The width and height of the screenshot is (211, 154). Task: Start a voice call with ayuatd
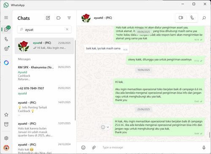(x=192, y=18)
